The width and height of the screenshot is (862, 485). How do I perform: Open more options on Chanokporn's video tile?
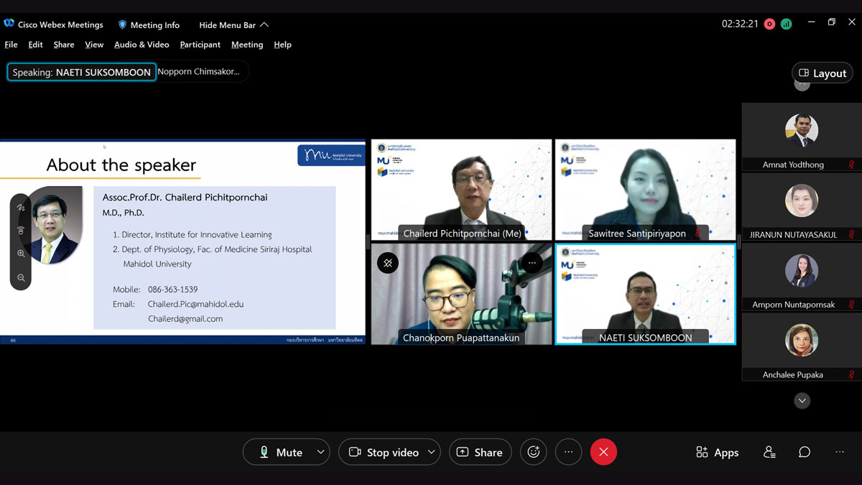(532, 263)
